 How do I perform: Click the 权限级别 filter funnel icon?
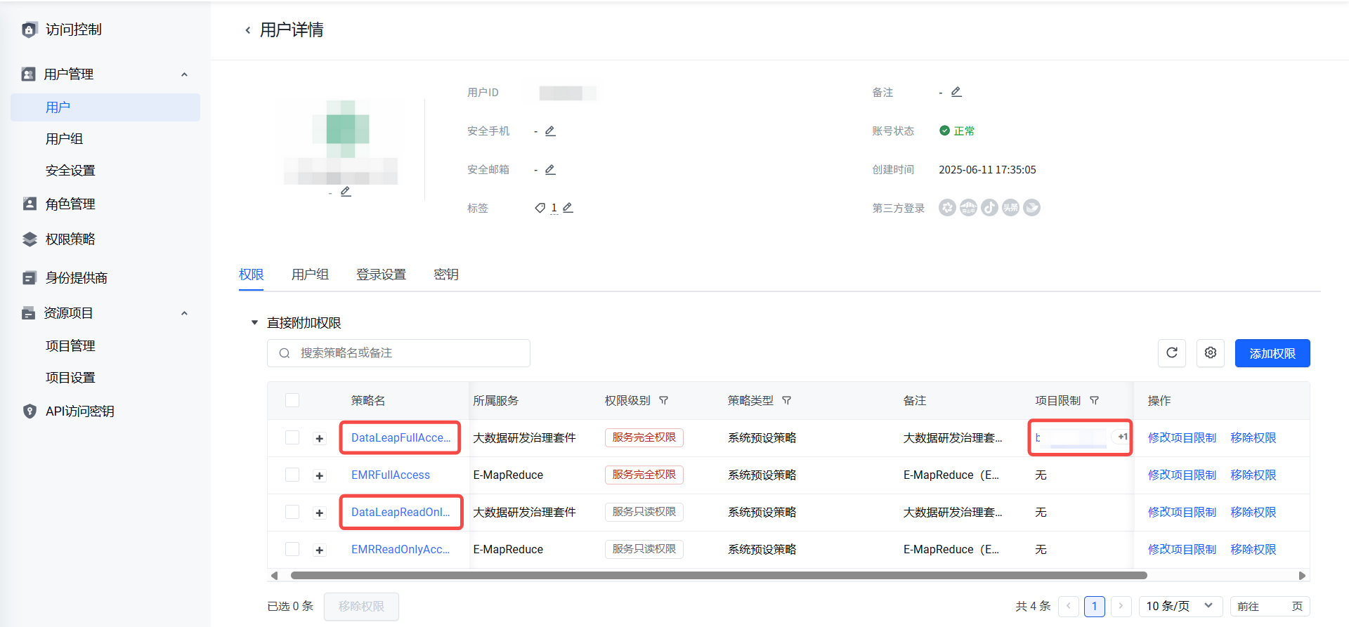[x=663, y=401]
